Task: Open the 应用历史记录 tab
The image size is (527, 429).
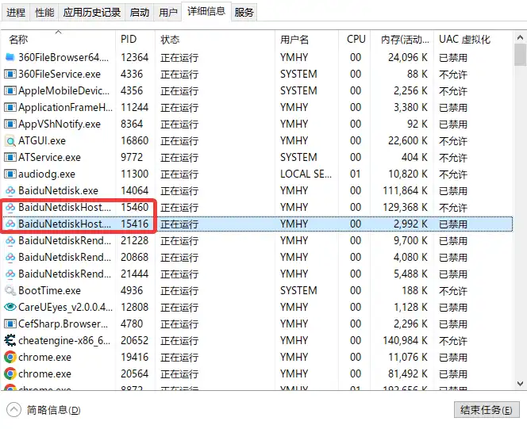Action: (x=92, y=13)
